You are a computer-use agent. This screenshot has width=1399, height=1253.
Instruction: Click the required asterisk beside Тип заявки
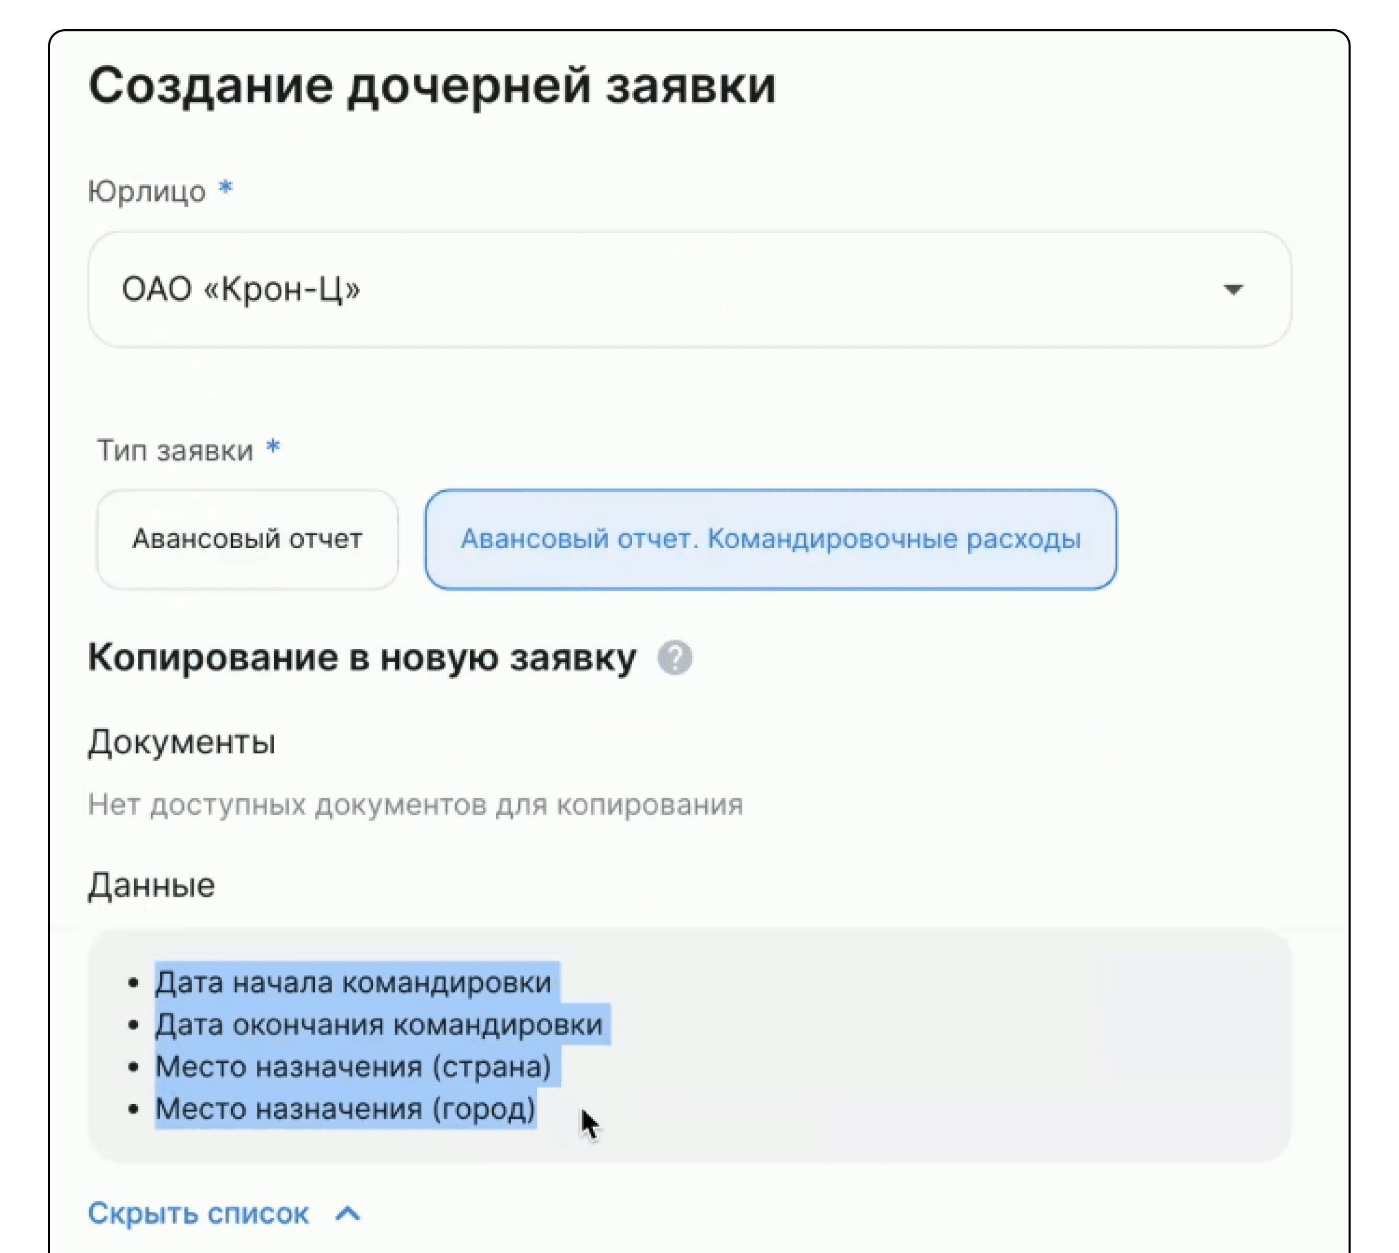click(272, 447)
